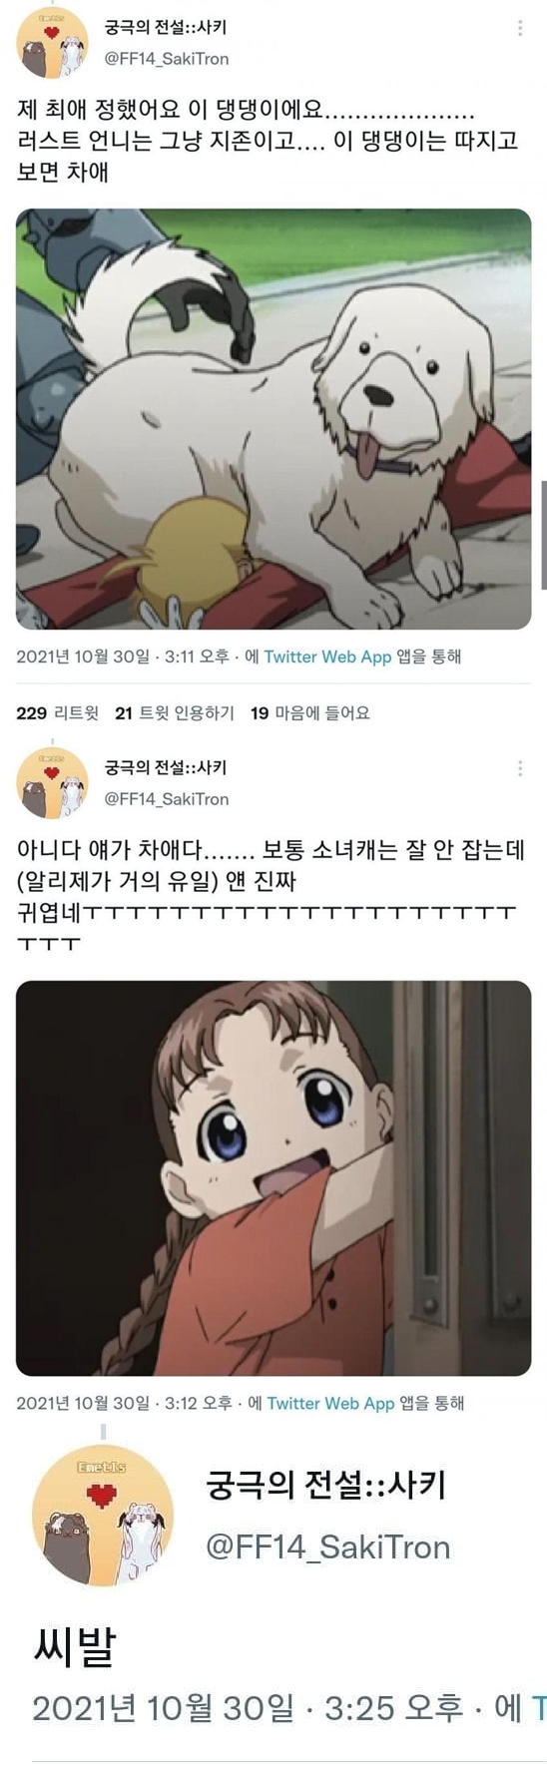
Task: Open large @FF14_SakiTron handle in third tweet
Action: coord(328,1546)
